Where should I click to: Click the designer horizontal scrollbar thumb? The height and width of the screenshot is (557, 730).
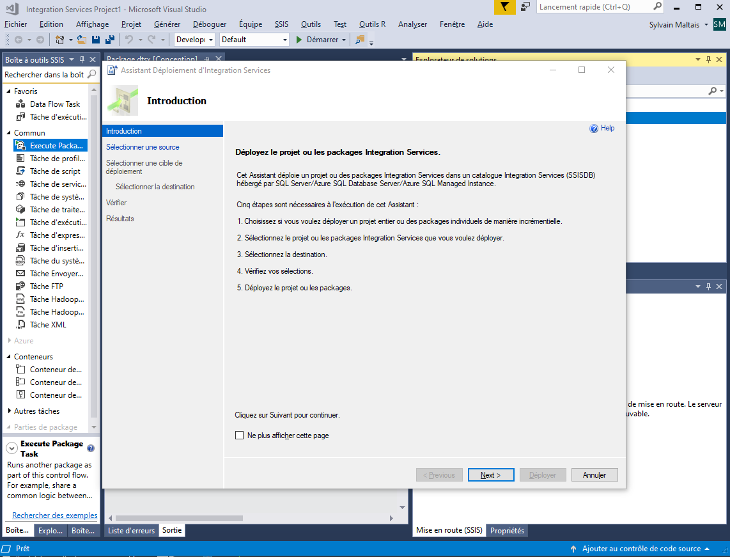coord(179,519)
